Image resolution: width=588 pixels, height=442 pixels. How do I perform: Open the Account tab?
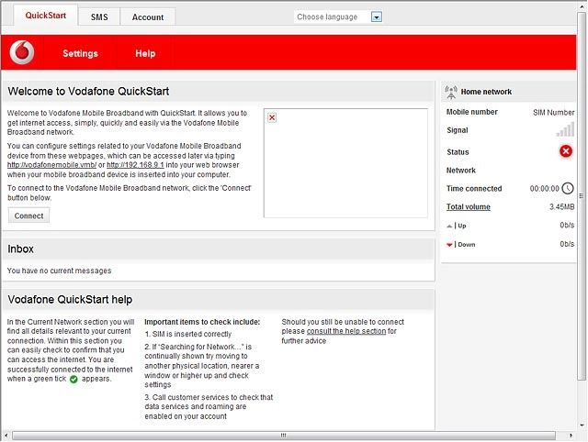tap(148, 17)
